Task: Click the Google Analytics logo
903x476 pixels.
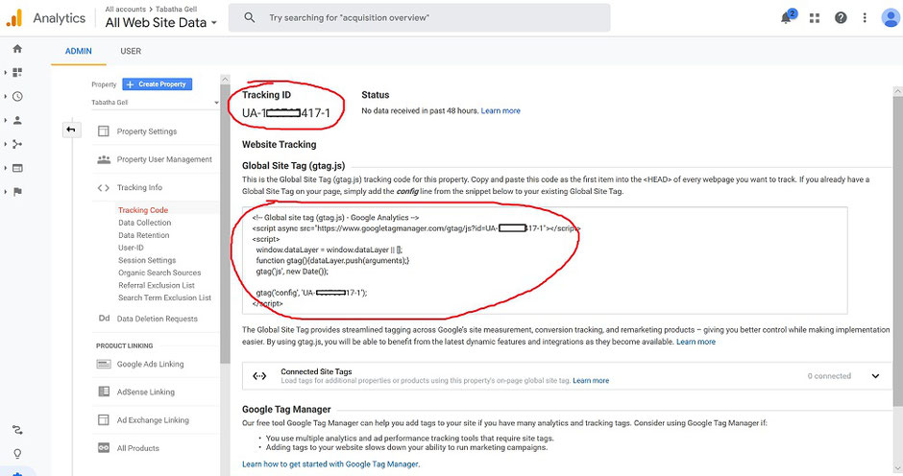Action: (13, 18)
